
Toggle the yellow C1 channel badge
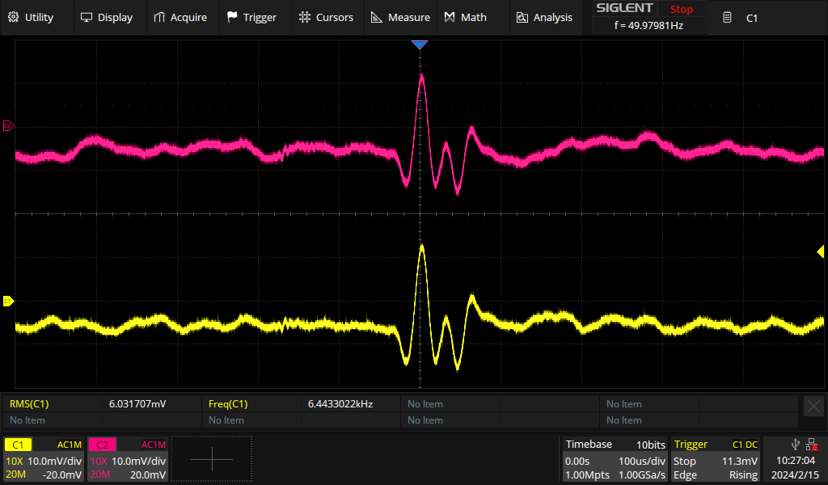click(18, 445)
